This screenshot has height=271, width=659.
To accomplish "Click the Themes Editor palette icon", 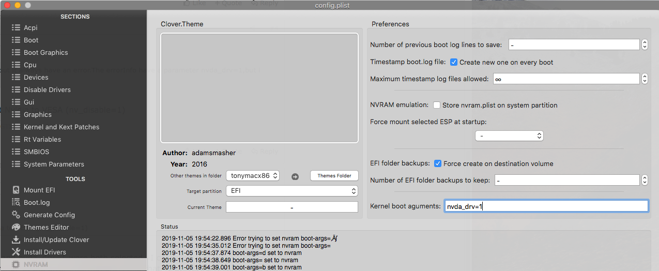I will (x=16, y=227).
